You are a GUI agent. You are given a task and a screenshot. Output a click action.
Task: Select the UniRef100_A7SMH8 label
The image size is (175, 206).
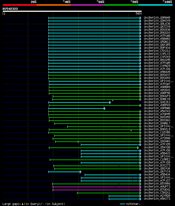pyautogui.click(x=157, y=139)
